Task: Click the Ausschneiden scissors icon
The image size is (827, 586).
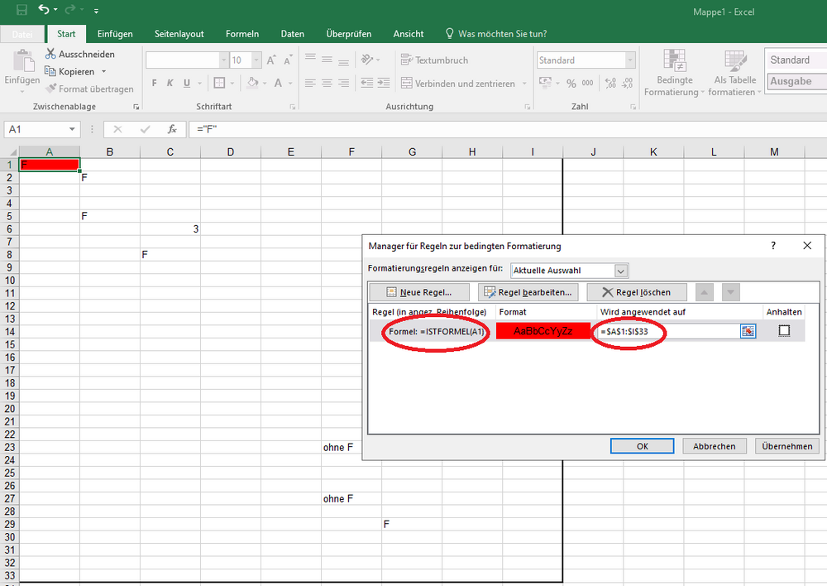Action: [50, 54]
